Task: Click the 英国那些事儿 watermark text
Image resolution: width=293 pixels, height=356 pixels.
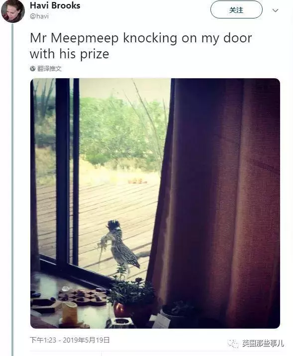Action: tap(263, 343)
